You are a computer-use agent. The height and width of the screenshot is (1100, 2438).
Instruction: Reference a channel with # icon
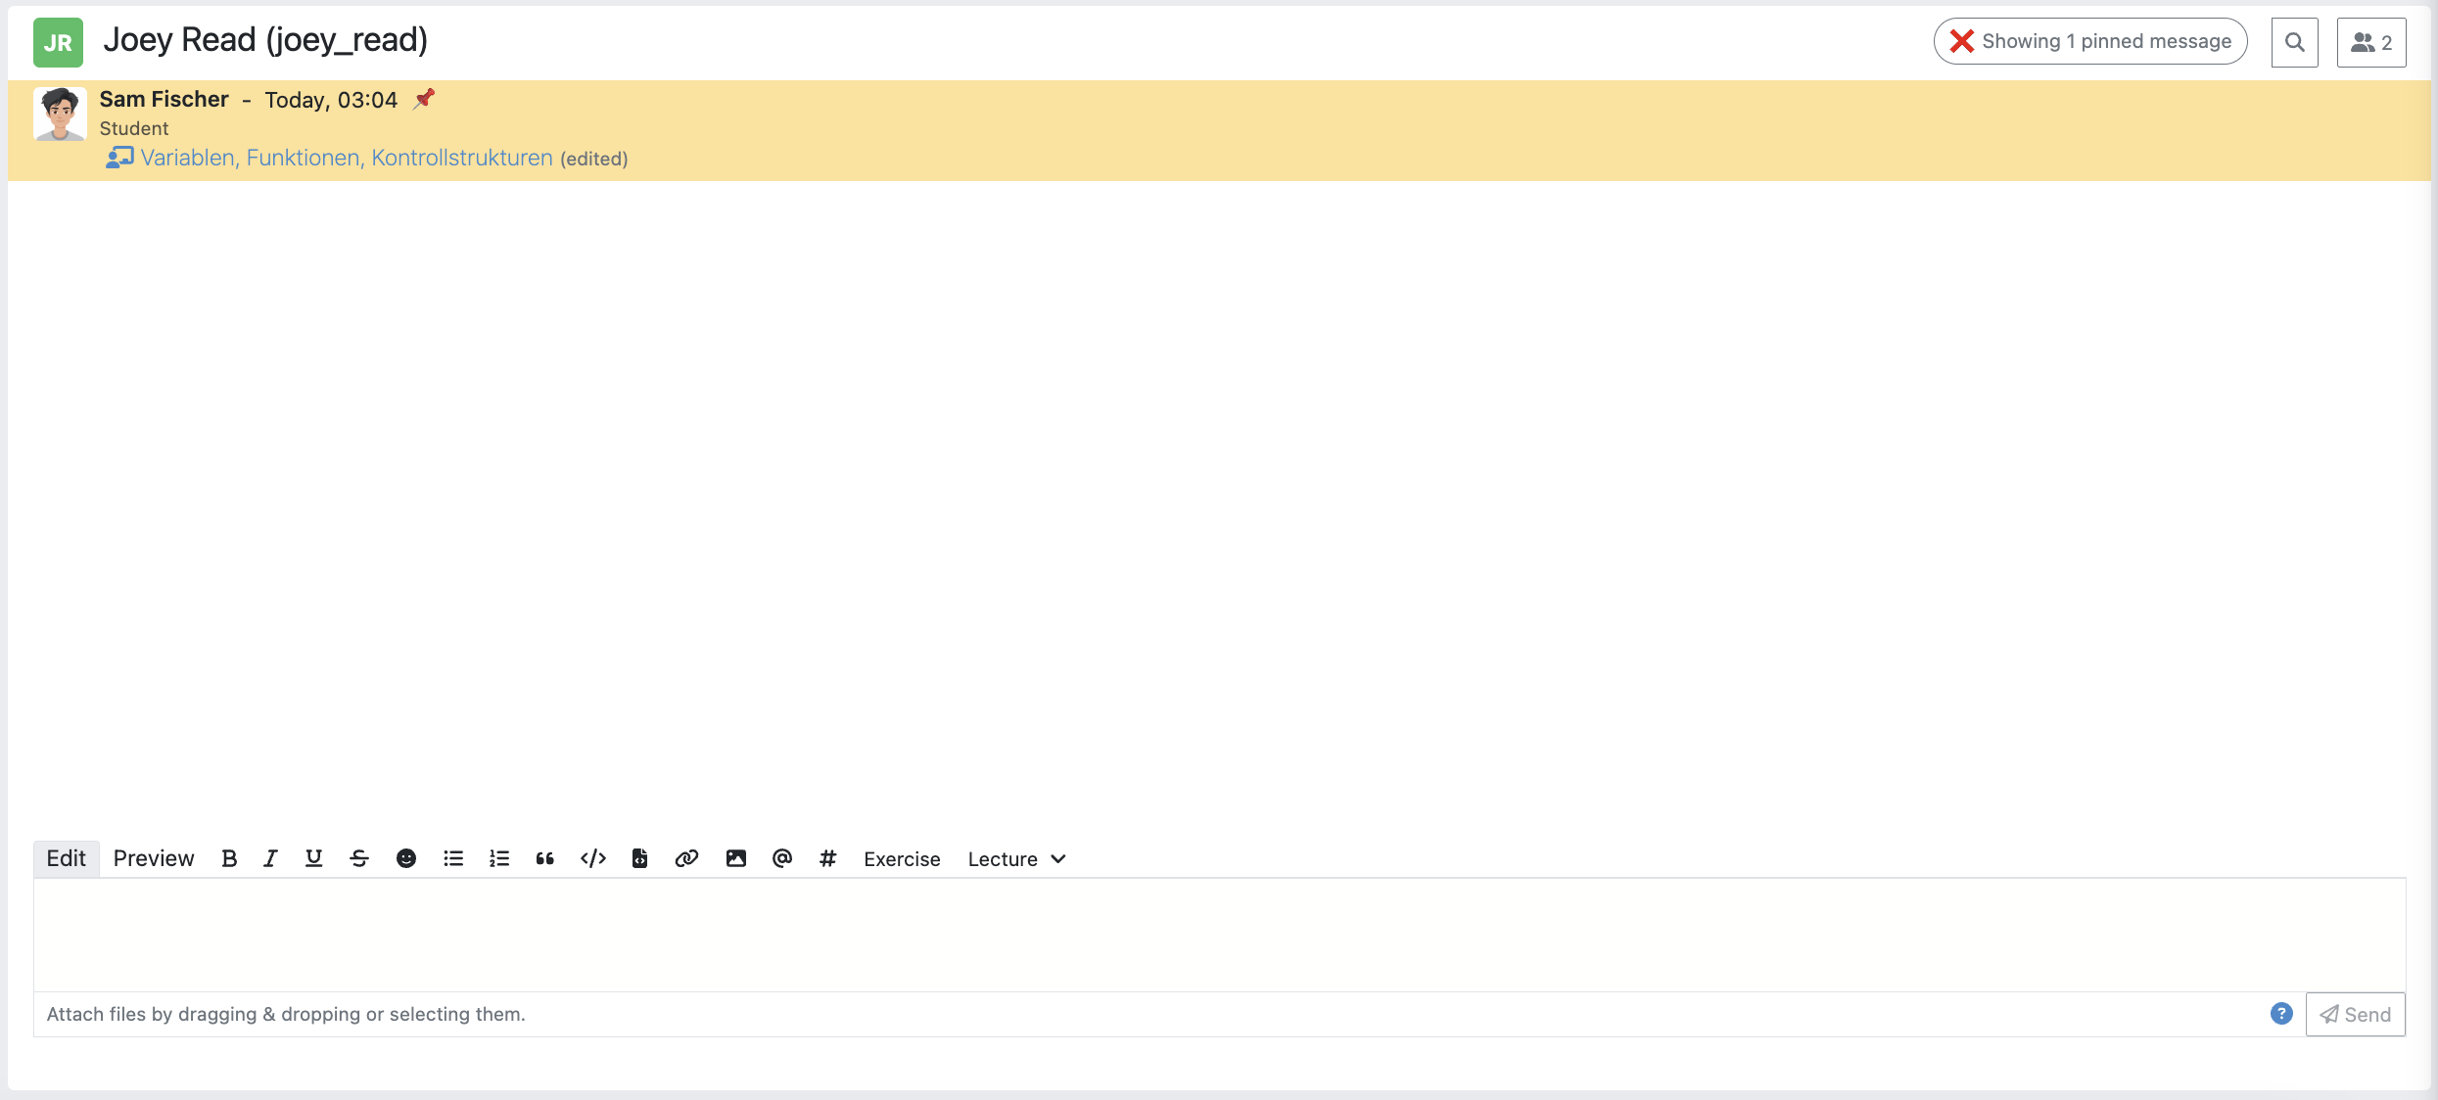click(x=827, y=858)
